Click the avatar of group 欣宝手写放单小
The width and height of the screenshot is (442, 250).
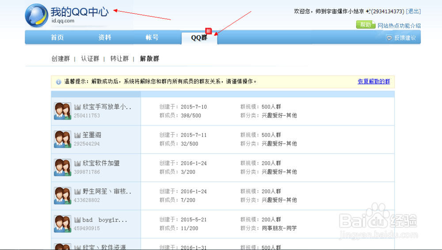[x=63, y=111]
